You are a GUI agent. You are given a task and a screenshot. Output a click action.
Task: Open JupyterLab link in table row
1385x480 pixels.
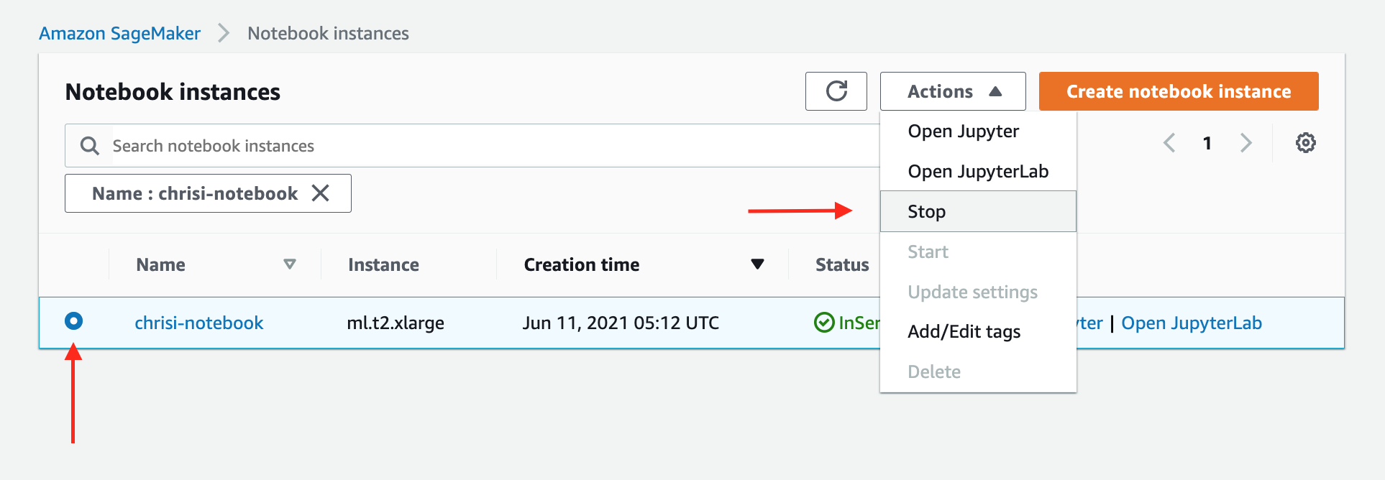[x=1192, y=323]
